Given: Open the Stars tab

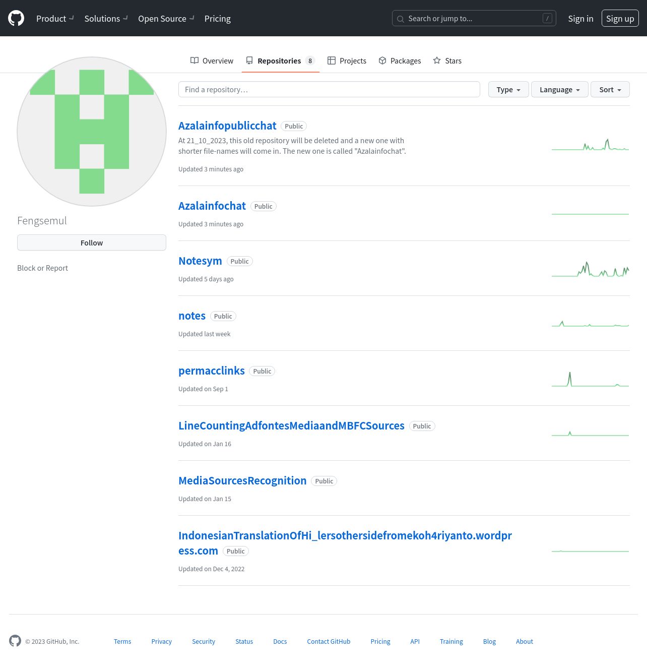Looking at the screenshot, I should point(447,60).
